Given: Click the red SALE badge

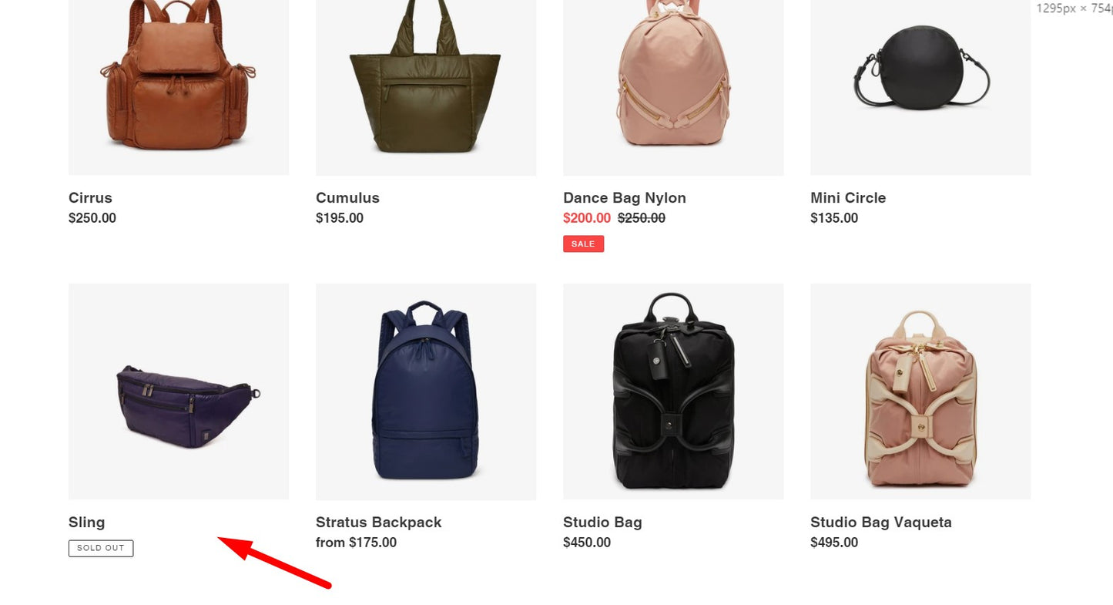Looking at the screenshot, I should [583, 244].
